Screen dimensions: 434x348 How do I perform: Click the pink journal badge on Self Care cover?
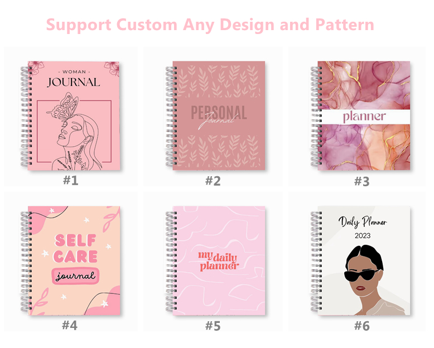75,276
